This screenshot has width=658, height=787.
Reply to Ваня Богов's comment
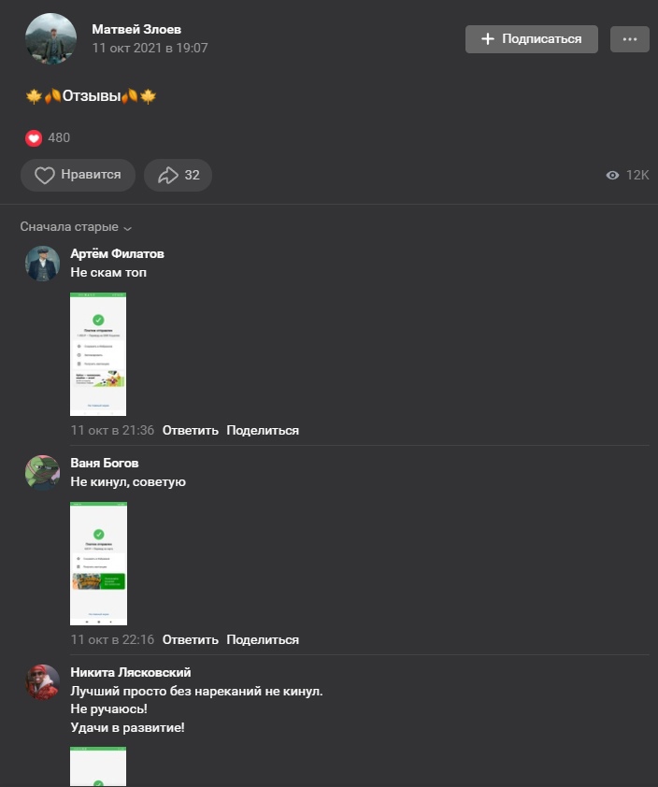tap(191, 640)
